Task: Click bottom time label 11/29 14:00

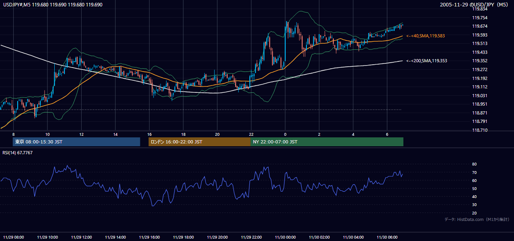Action: tap(115, 237)
